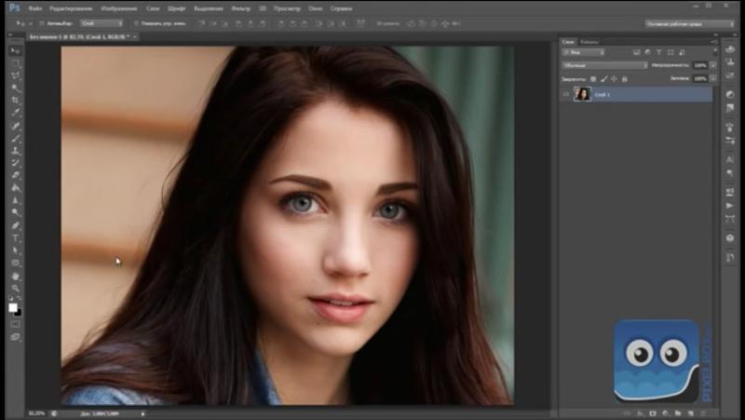
Task: Select the Horizontal Type tool
Action: click(x=16, y=237)
